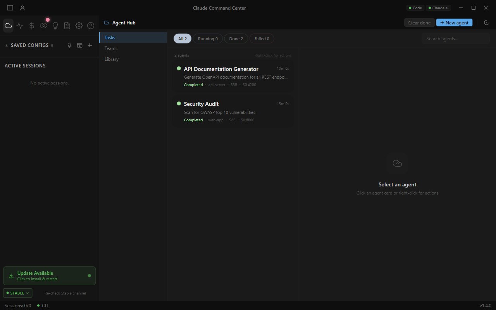The width and height of the screenshot is (496, 310).
Task: Open the user account icon
Action: click(x=22, y=8)
